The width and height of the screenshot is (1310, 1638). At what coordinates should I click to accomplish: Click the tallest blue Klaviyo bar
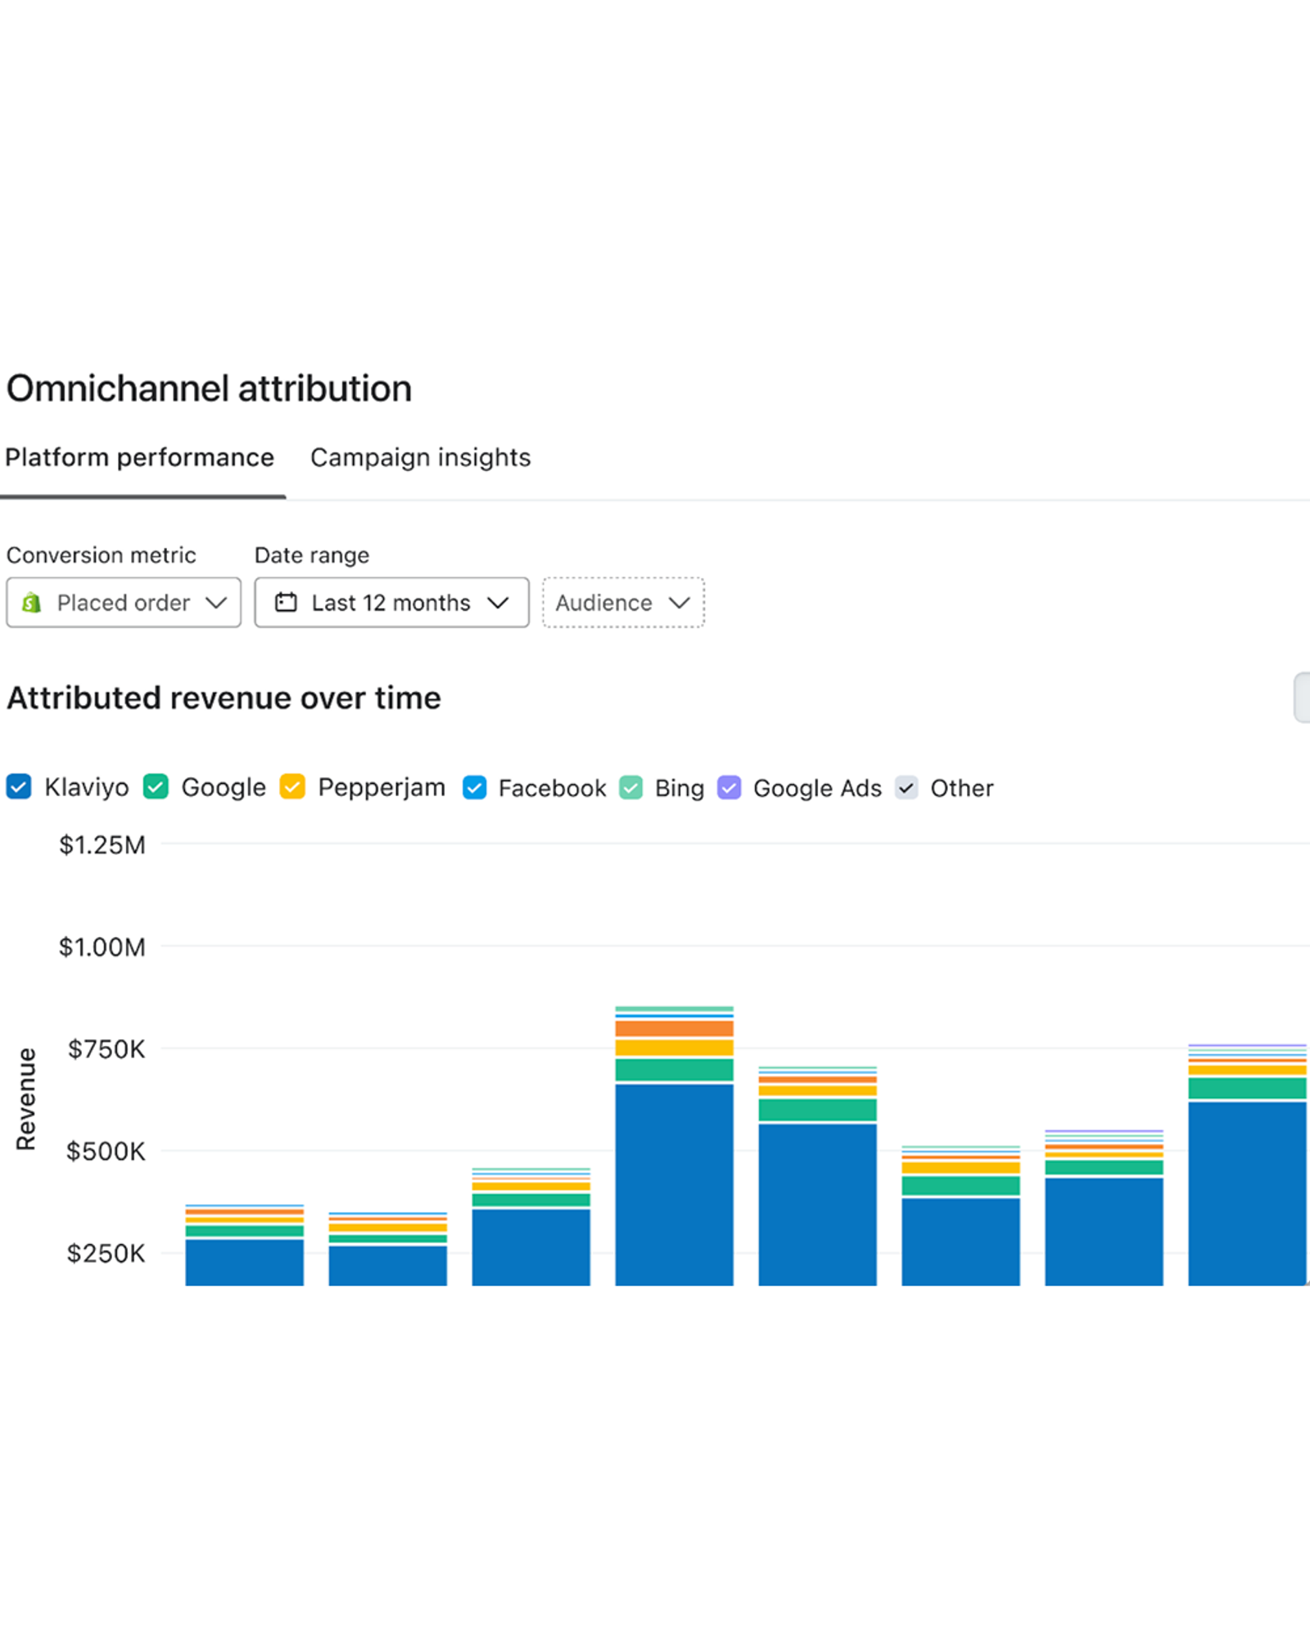coord(674,1185)
